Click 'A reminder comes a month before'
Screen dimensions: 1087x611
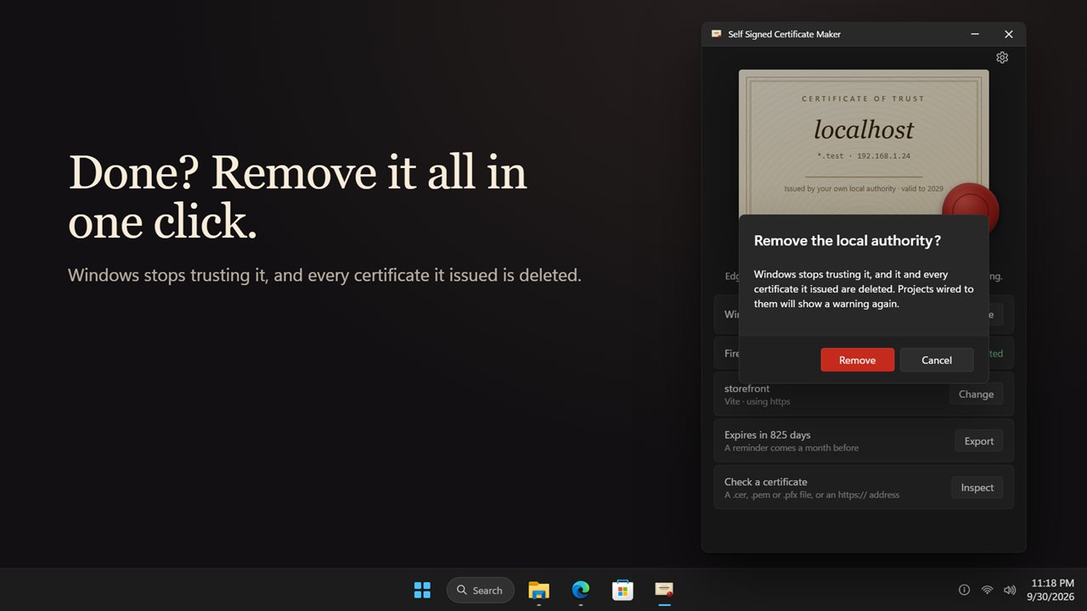coord(791,448)
